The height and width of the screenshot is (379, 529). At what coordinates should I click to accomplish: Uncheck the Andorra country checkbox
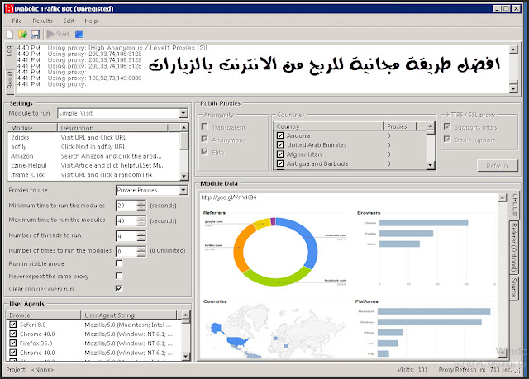280,135
